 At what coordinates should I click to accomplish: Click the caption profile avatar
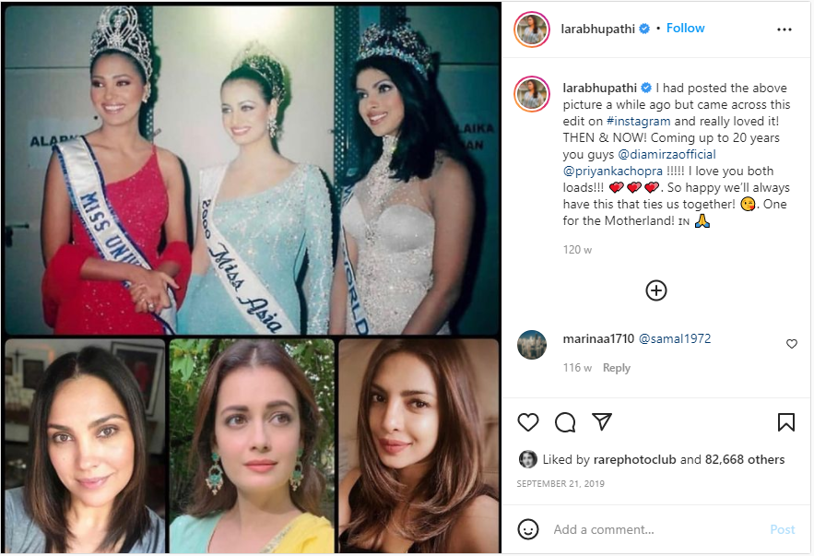click(x=533, y=94)
